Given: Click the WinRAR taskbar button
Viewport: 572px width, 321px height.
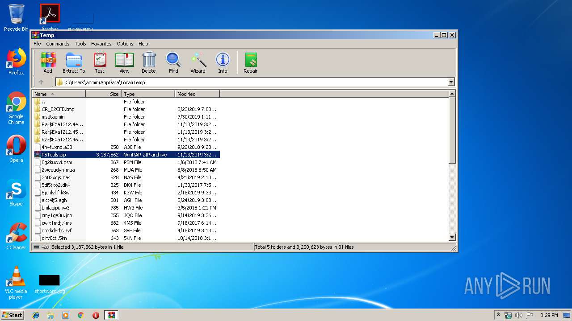Looking at the screenshot, I should tap(111, 315).
